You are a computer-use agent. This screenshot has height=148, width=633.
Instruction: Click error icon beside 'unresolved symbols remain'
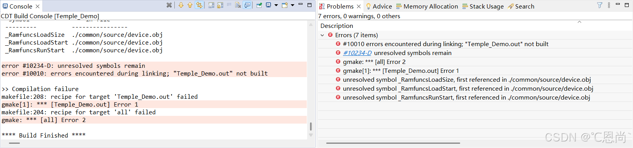point(338,53)
